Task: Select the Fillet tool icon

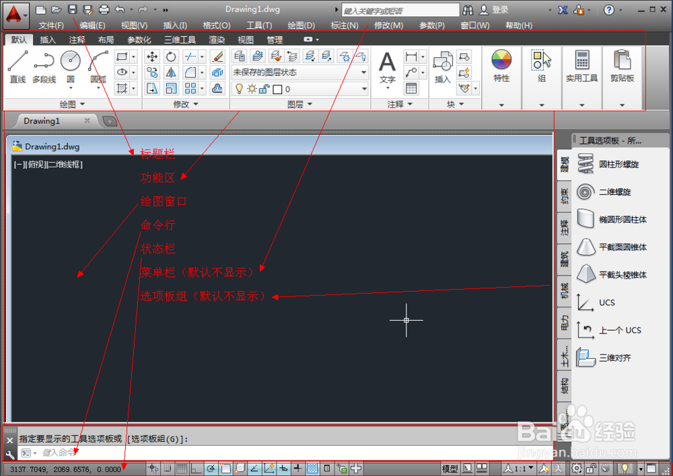Action: 190,72
